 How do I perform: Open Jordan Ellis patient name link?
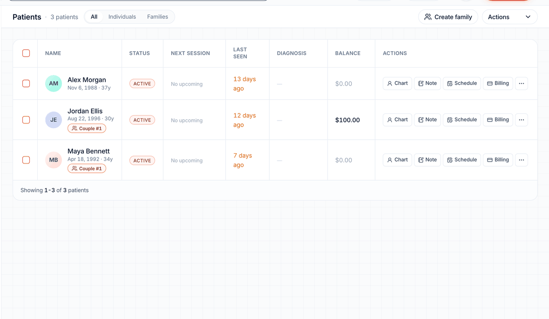pos(85,111)
